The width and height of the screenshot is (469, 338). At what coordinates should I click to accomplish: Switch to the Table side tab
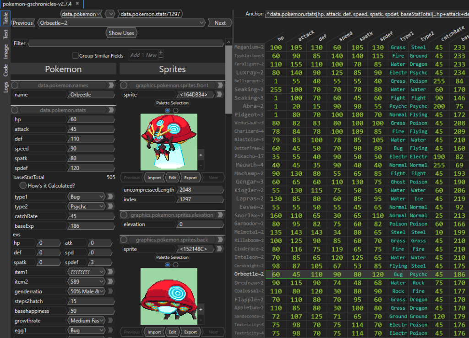coord(5,18)
